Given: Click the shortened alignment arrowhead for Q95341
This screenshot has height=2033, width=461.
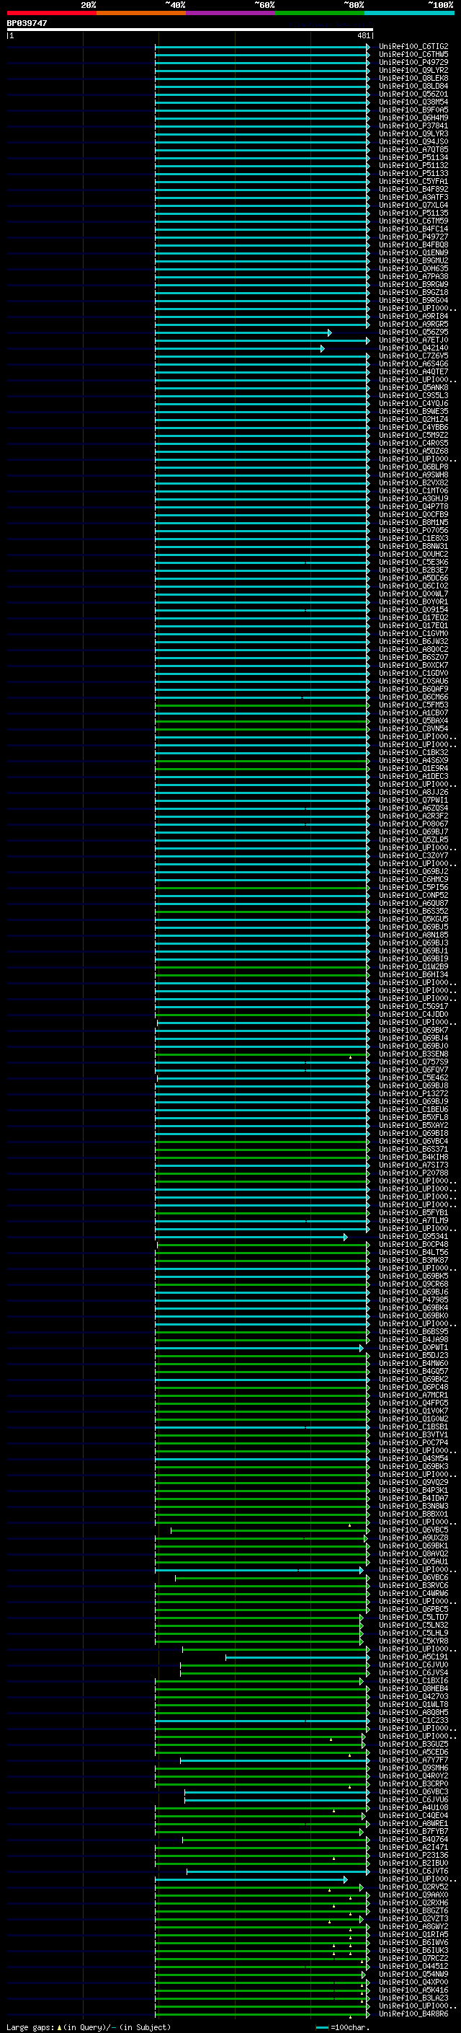Looking at the screenshot, I should pos(345,1237).
